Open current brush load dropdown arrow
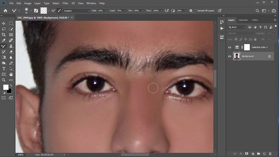Viewport: 279px width, 157px height. click(48, 11)
